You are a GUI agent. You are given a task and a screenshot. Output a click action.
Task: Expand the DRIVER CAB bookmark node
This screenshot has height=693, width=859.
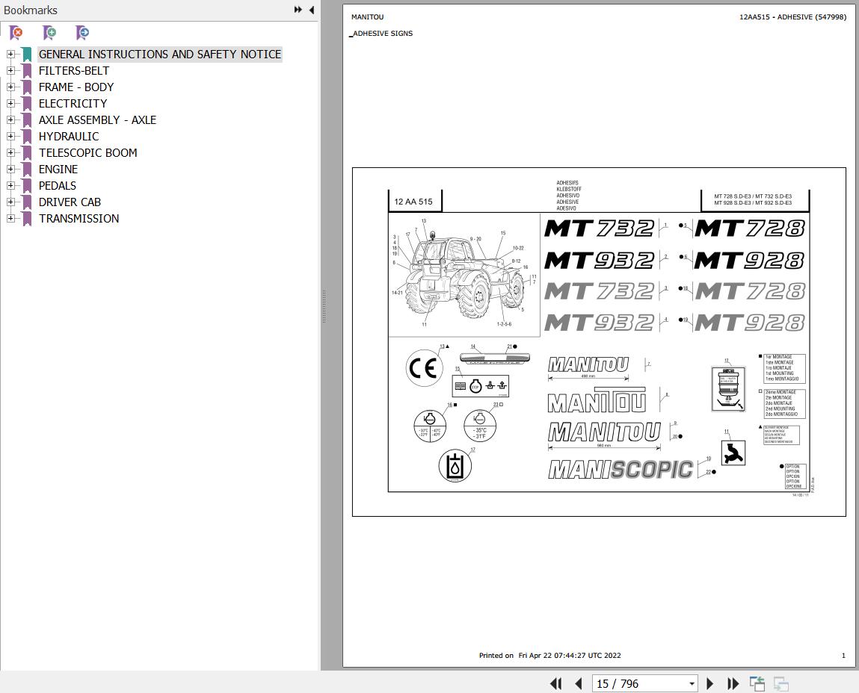pyautogui.click(x=10, y=202)
